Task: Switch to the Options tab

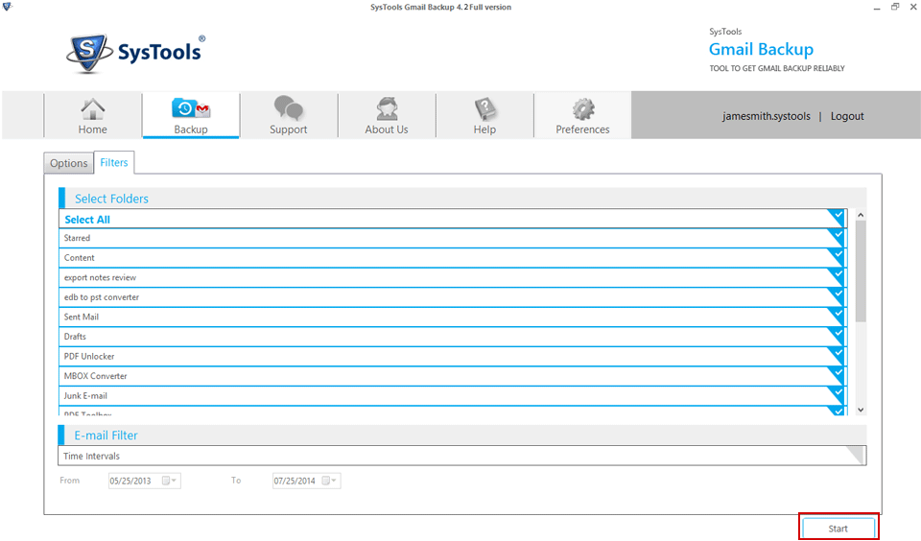Action: click(69, 163)
